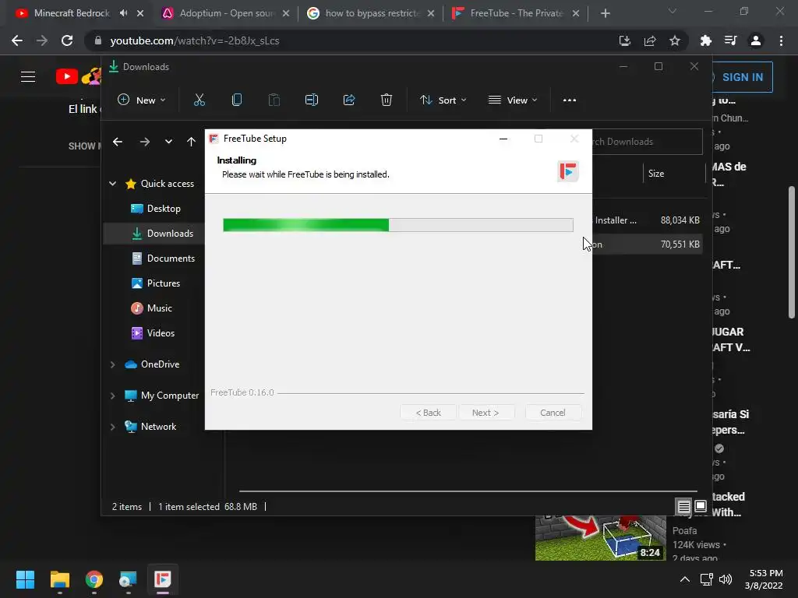Viewport: 798px width, 598px height.
Task: Open Google Chrome from the taskbar
Action: [94, 579]
